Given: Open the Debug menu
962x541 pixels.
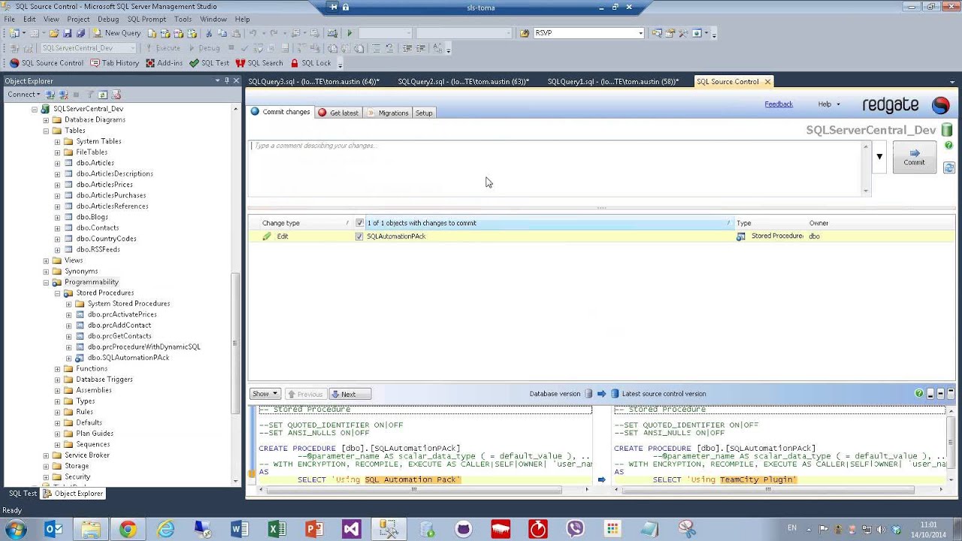Looking at the screenshot, I should tap(108, 19).
